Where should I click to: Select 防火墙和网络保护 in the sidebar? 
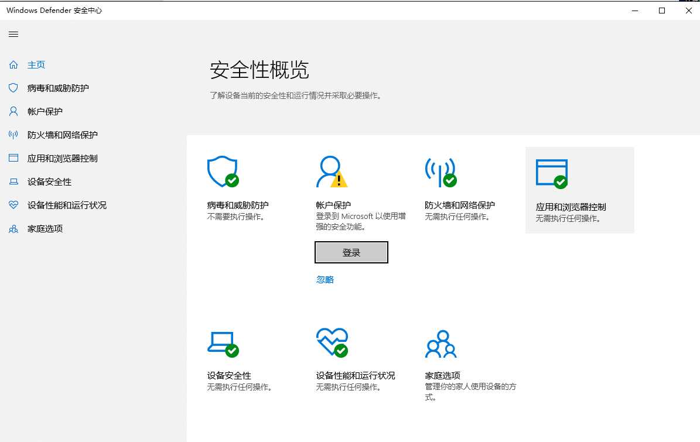(x=63, y=135)
